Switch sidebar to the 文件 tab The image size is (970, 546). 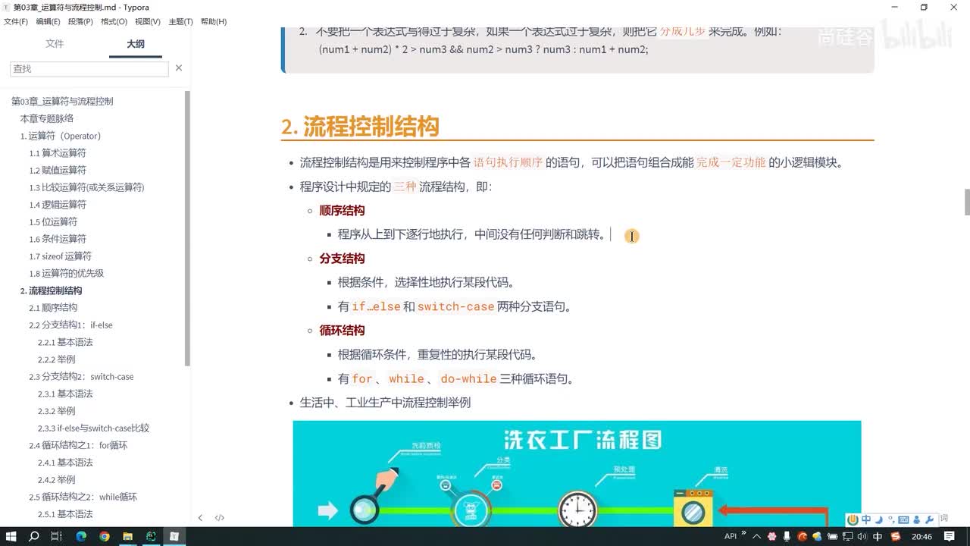pyautogui.click(x=55, y=44)
